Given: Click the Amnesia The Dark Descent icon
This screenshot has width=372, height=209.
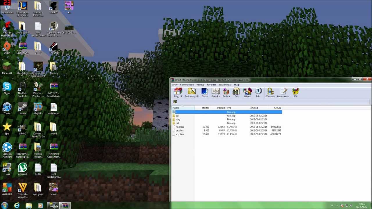Looking at the screenshot, I should (x=38, y=70).
